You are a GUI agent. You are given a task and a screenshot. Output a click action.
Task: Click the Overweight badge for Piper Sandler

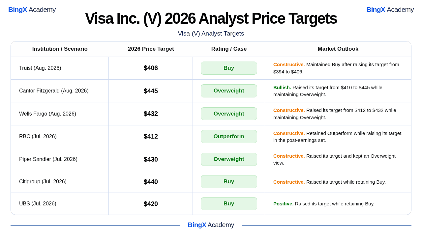tap(229, 159)
